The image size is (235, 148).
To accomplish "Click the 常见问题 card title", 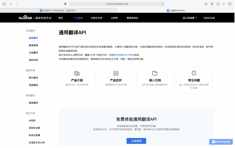I will (x=194, y=80).
